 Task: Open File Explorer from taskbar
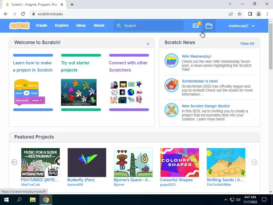(33, 200)
